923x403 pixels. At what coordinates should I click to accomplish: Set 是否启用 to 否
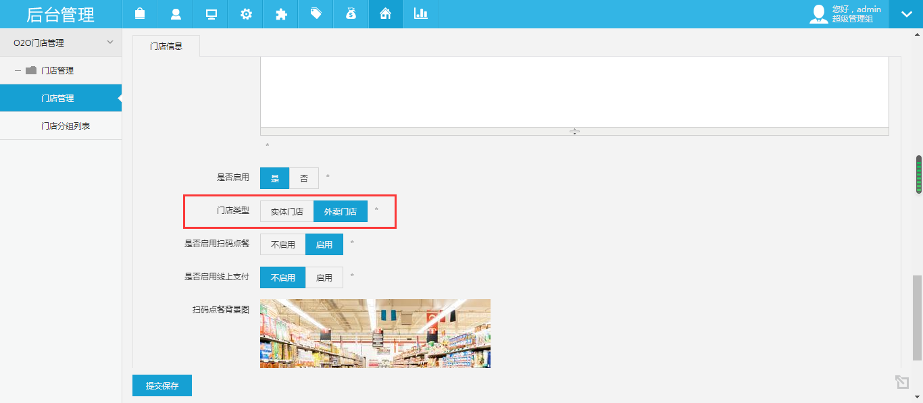304,178
